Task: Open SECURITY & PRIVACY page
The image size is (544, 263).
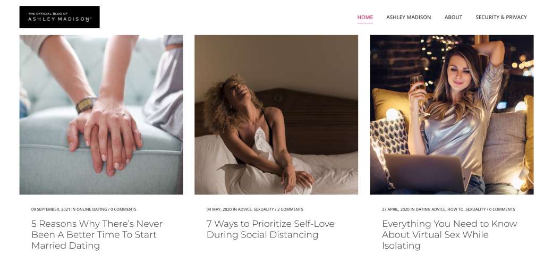Action: [x=501, y=17]
